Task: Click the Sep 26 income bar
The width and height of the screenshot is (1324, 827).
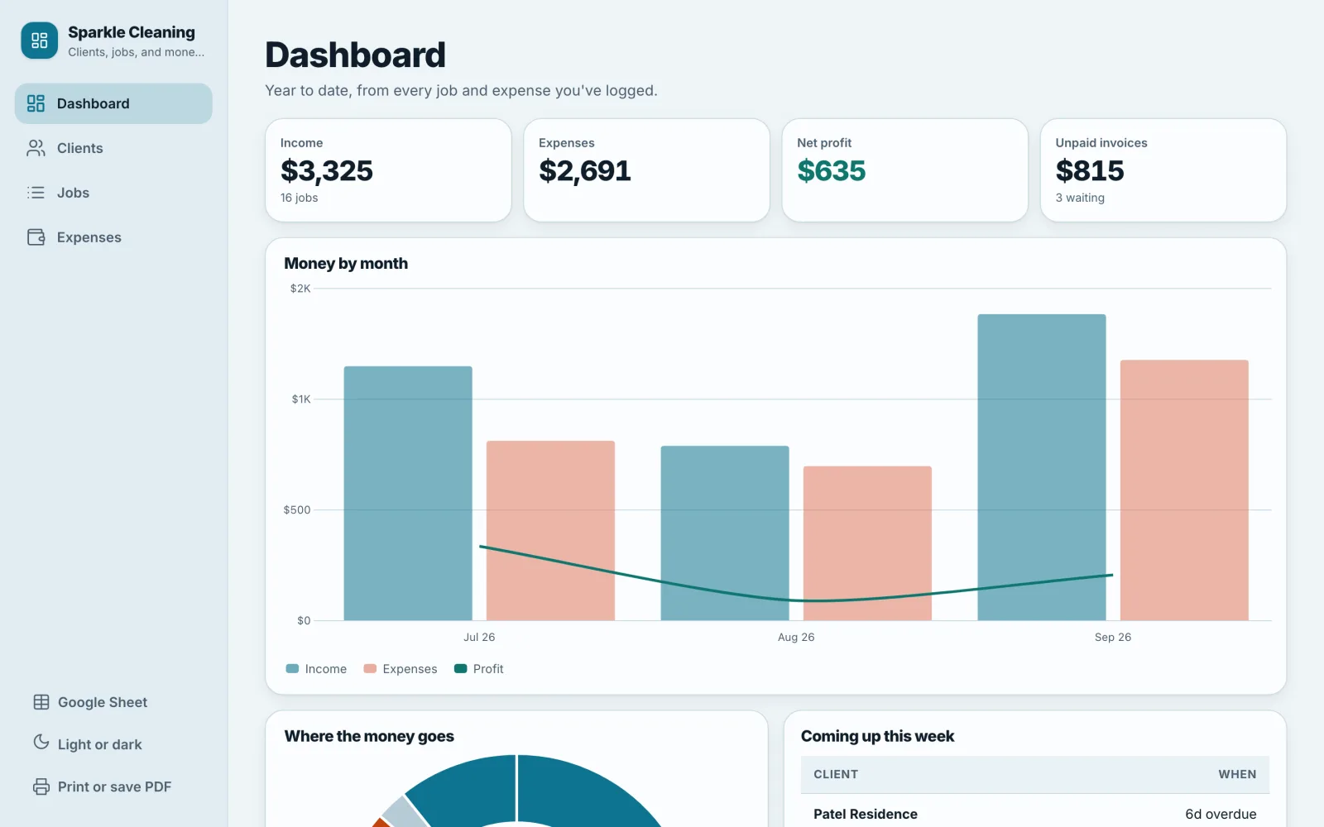Action: [1042, 467]
